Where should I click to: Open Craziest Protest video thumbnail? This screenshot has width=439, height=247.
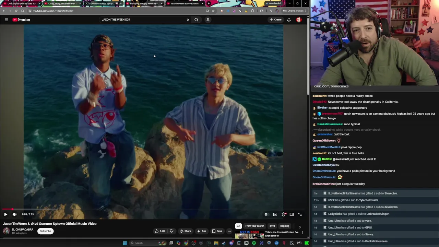(249, 235)
